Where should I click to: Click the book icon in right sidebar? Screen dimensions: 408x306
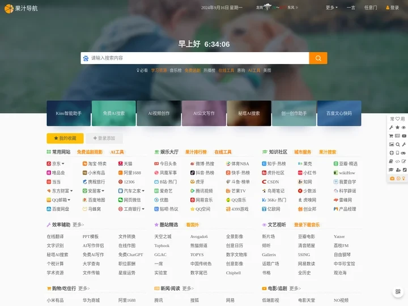tap(391, 161)
